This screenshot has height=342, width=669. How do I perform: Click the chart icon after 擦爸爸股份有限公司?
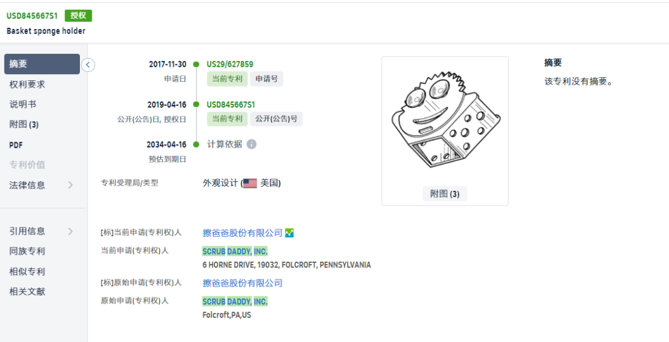tap(289, 233)
